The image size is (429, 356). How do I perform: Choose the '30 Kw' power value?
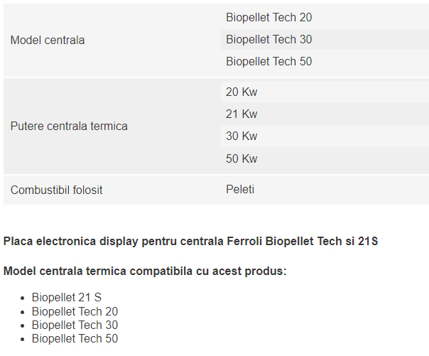[241, 136]
